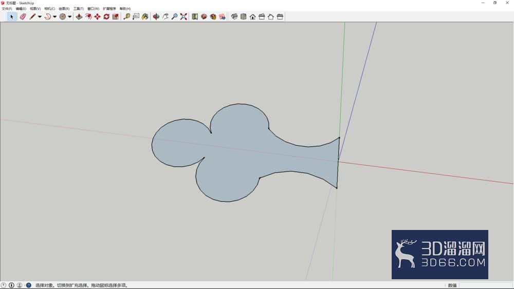The height and width of the screenshot is (289, 514).
Task: Open the shape tool dropdown arrow
Action: (x=70, y=17)
